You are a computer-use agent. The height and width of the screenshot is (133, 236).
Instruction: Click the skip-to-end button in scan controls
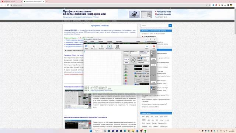point(147,76)
